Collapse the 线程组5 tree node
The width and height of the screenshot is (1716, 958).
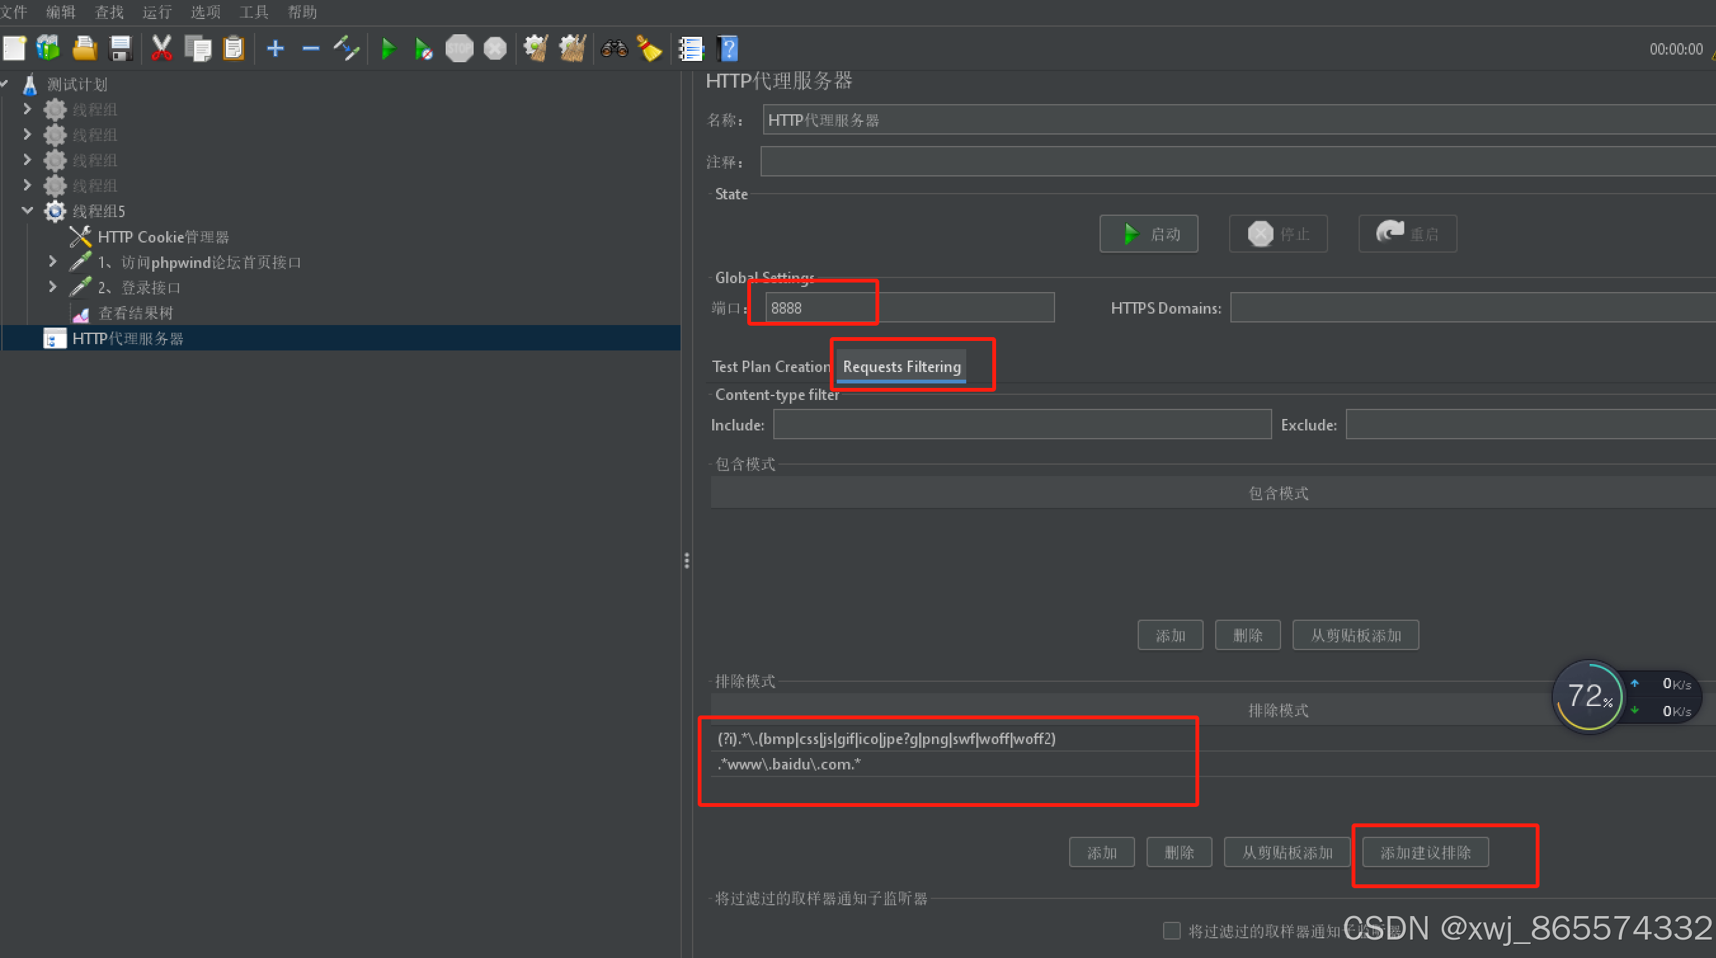(x=27, y=211)
